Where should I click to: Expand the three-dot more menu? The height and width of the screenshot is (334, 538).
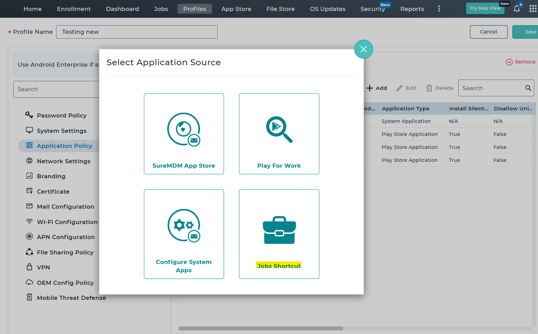(439, 9)
